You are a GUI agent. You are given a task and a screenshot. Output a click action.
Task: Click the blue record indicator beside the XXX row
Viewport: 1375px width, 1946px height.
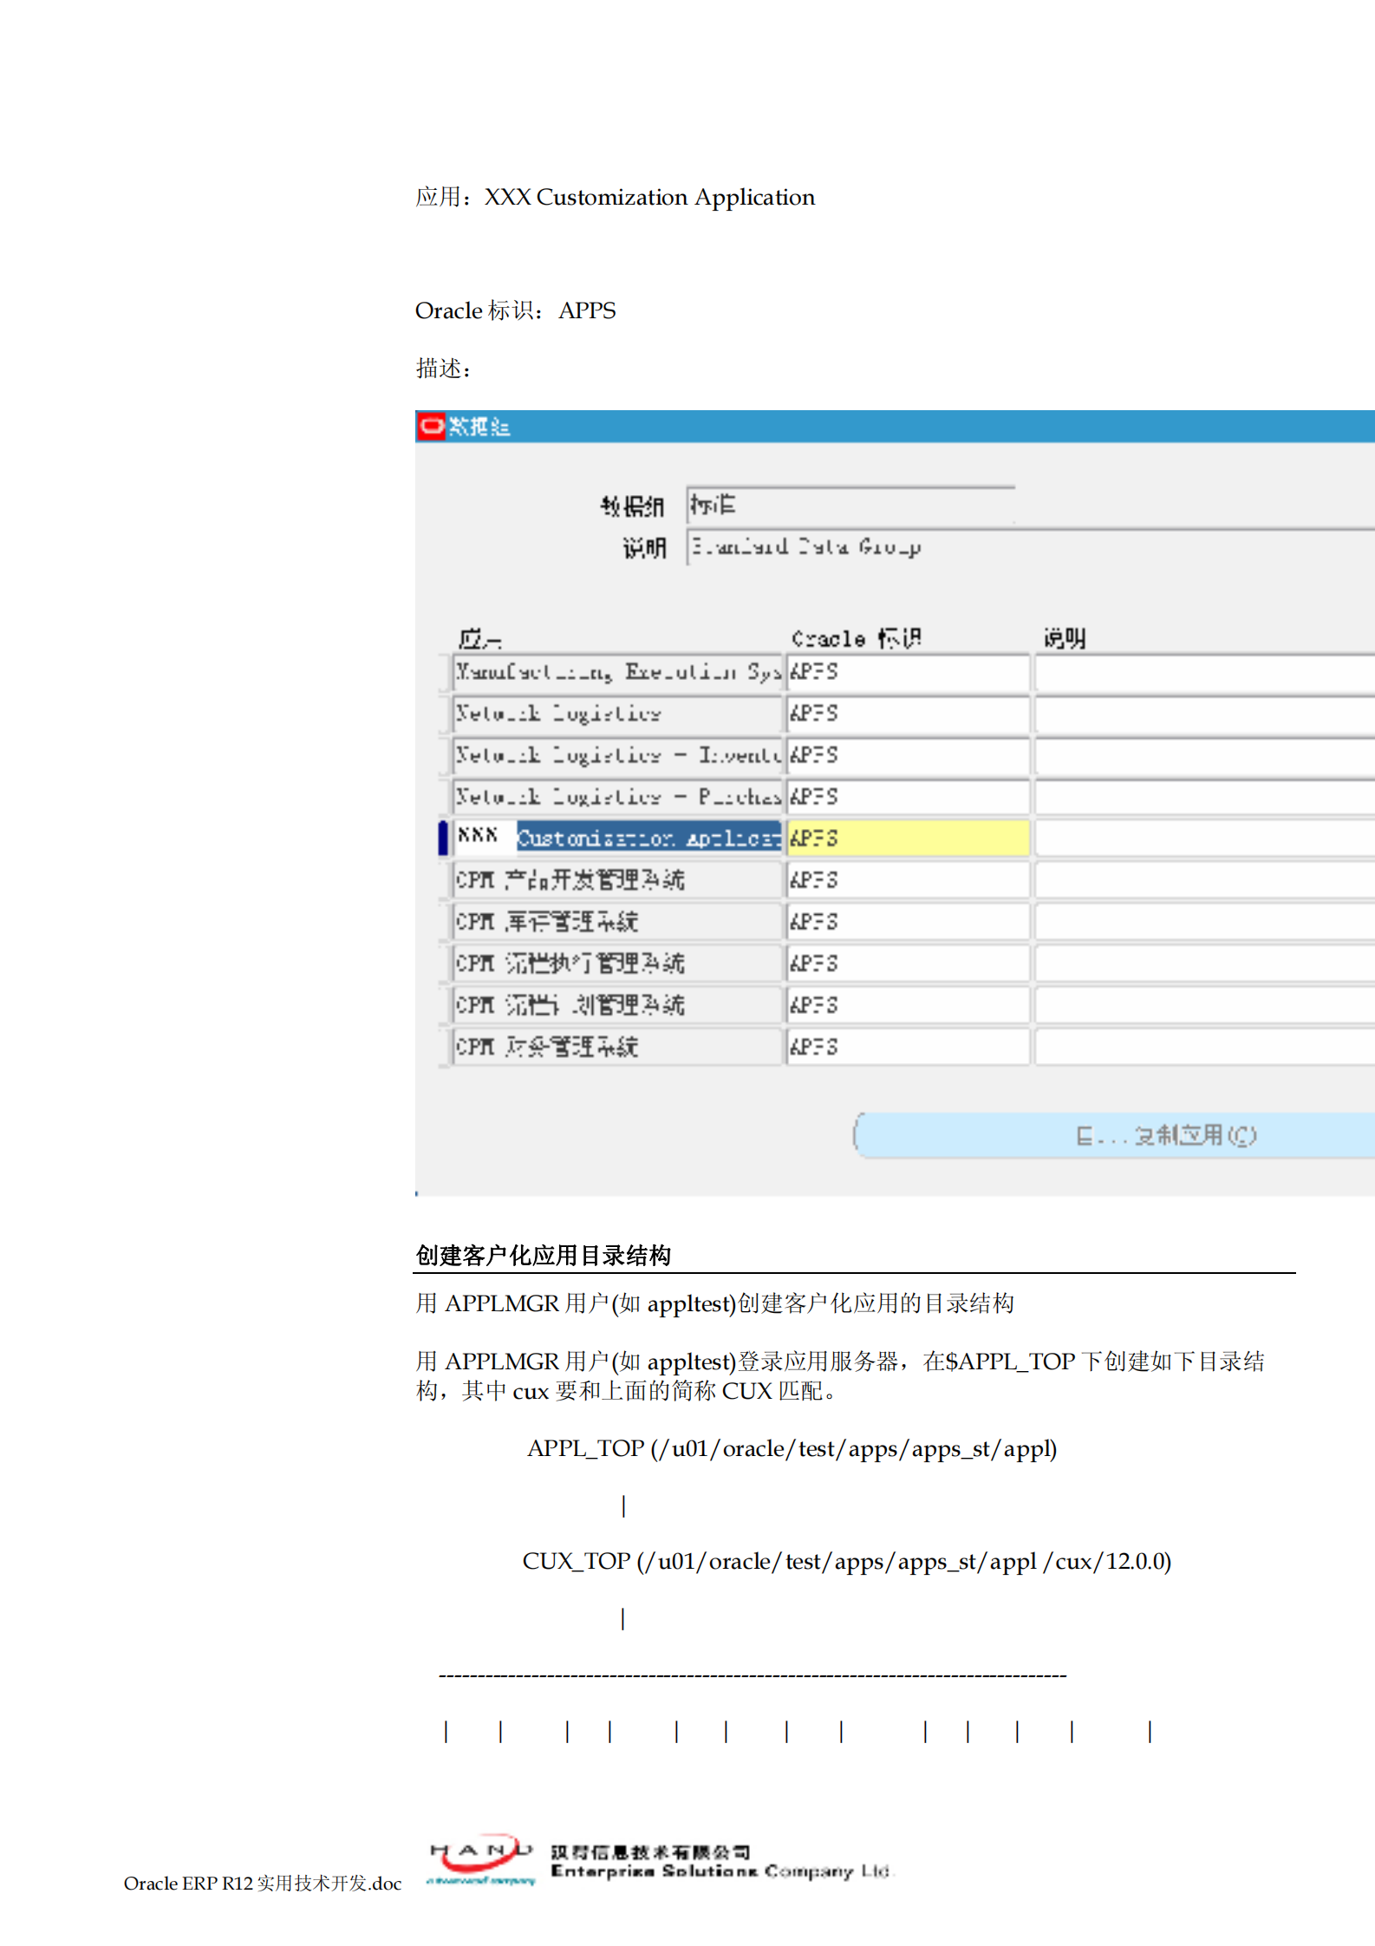point(443,839)
